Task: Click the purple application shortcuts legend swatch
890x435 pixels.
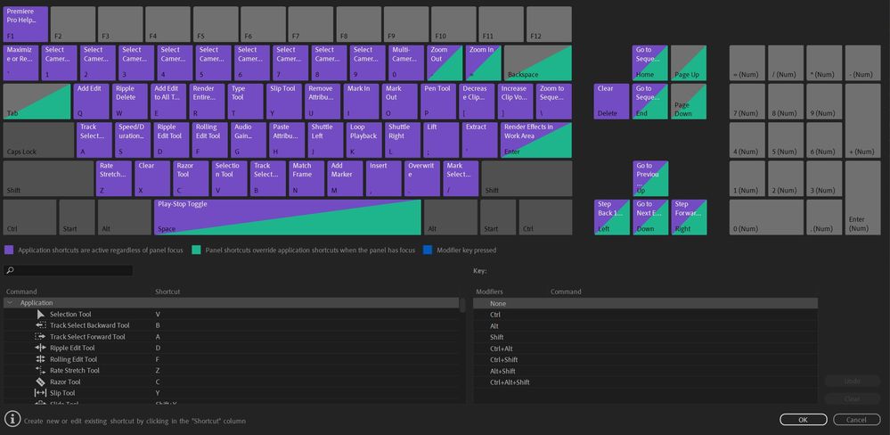Action: tap(9, 250)
